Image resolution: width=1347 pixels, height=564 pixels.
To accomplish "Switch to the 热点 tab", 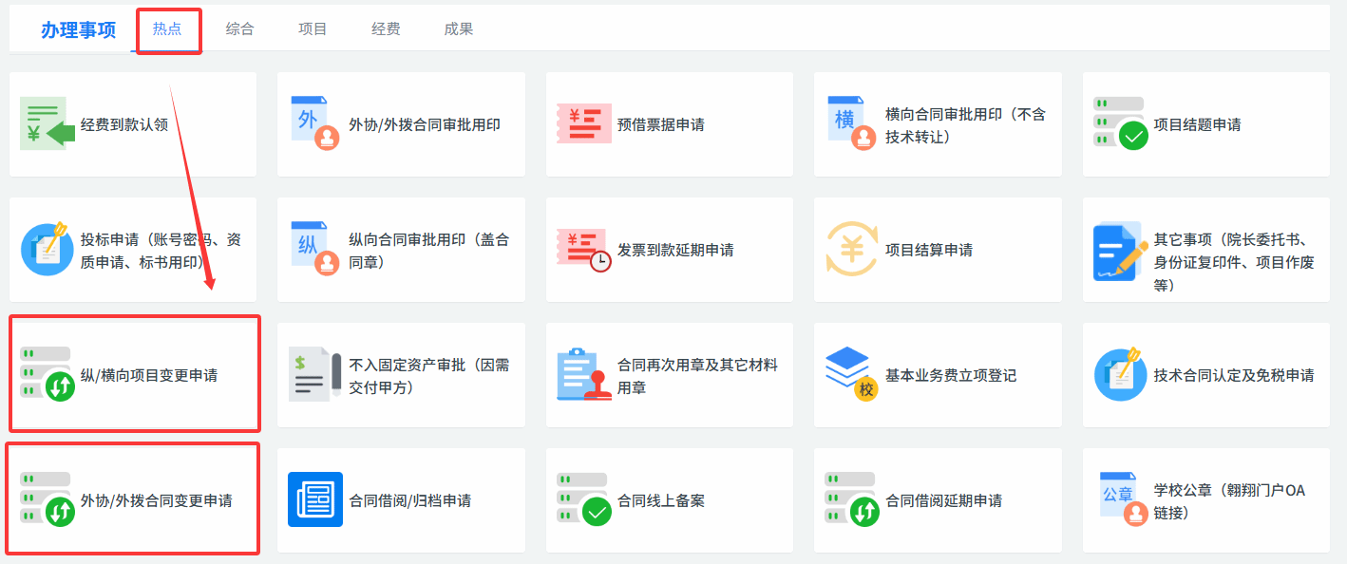I will [167, 28].
